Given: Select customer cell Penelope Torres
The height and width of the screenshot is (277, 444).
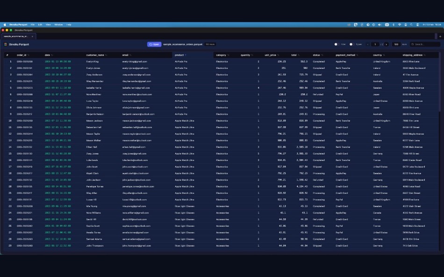Looking at the screenshot, I should (94, 187).
